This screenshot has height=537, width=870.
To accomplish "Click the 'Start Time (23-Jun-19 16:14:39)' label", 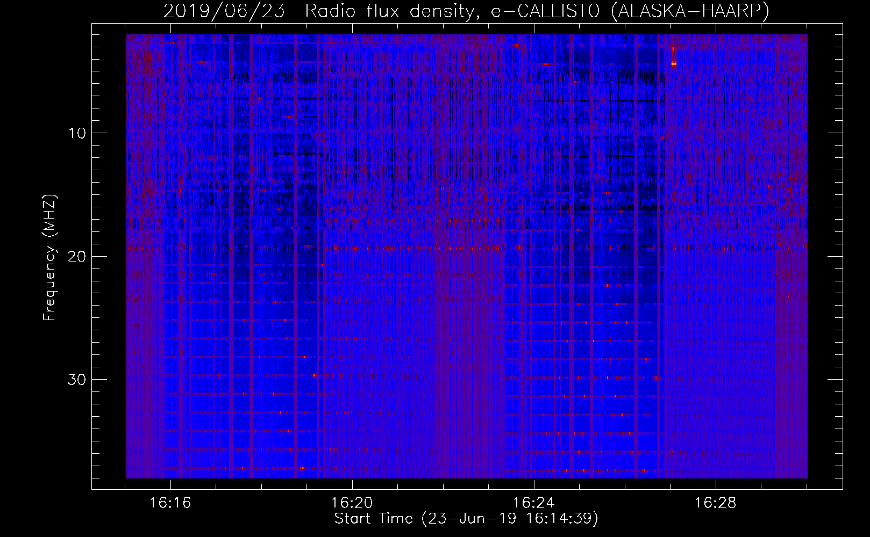I will [466, 519].
